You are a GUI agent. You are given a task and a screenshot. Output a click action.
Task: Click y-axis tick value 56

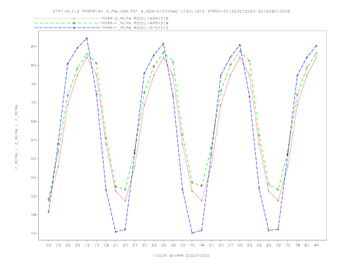[34, 177]
